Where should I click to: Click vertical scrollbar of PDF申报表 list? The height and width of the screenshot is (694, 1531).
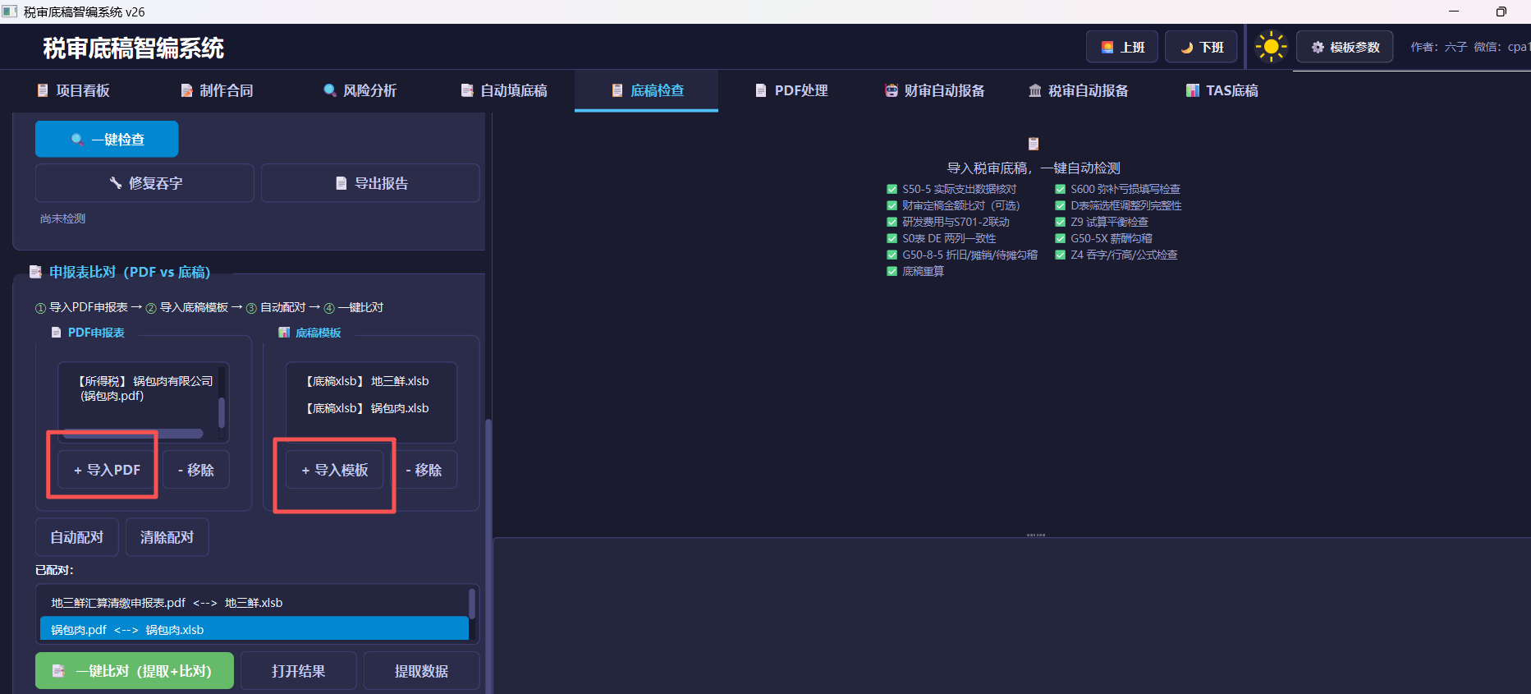pyautogui.click(x=222, y=412)
